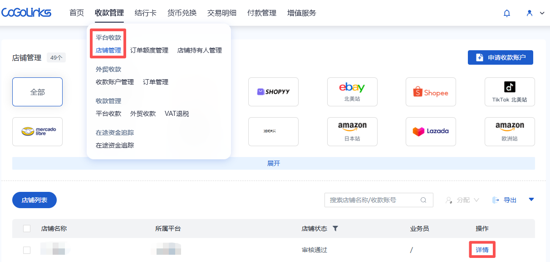The height and width of the screenshot is (262, 550).
Task: Click the 申请收款账户 button
Action: coord(500,57)
